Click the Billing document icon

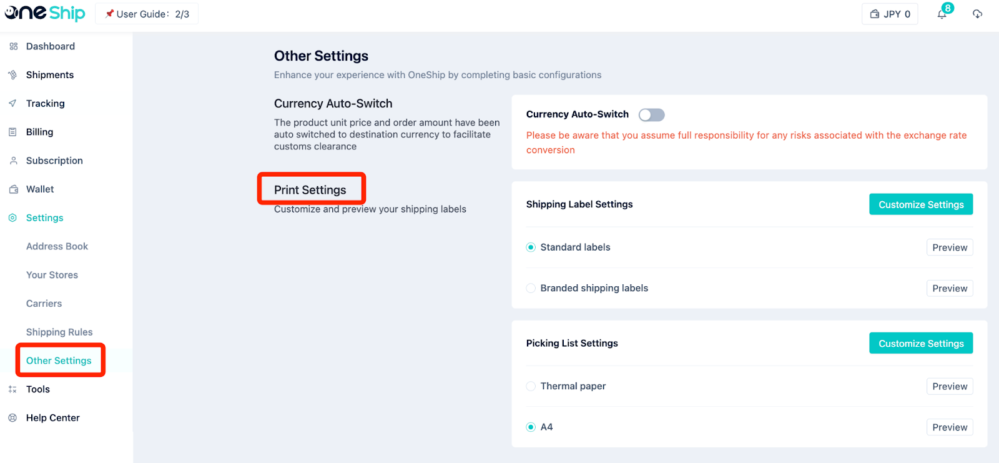(13, 132)
